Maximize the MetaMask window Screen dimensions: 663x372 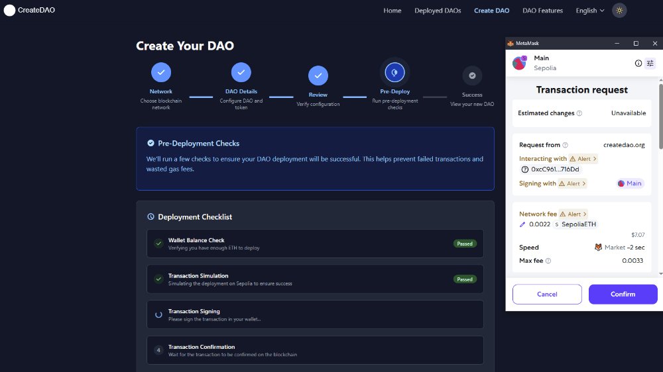[x=636, y=43]
